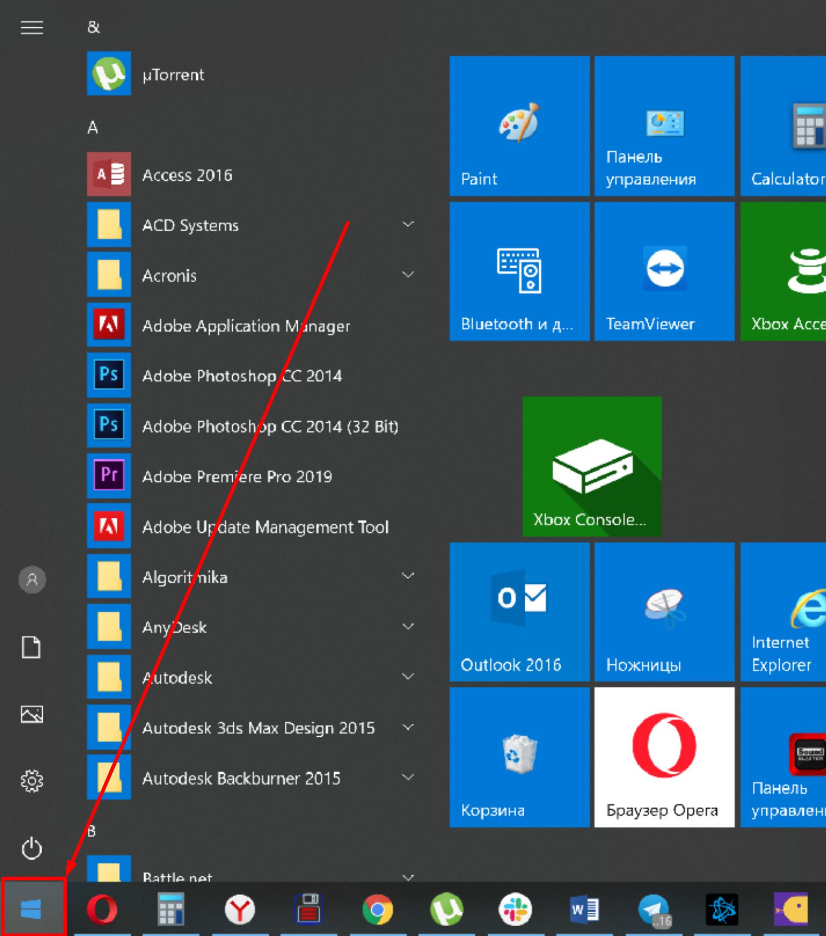Launch Access 2016 from app list
The image size is (826, 936).
coord(252,175)
